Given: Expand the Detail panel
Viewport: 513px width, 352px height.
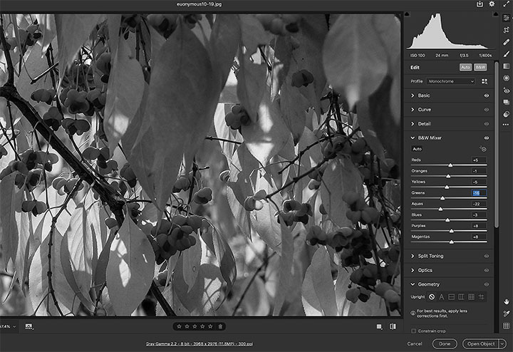Looking at the screenshot, I should coord(413,124).
